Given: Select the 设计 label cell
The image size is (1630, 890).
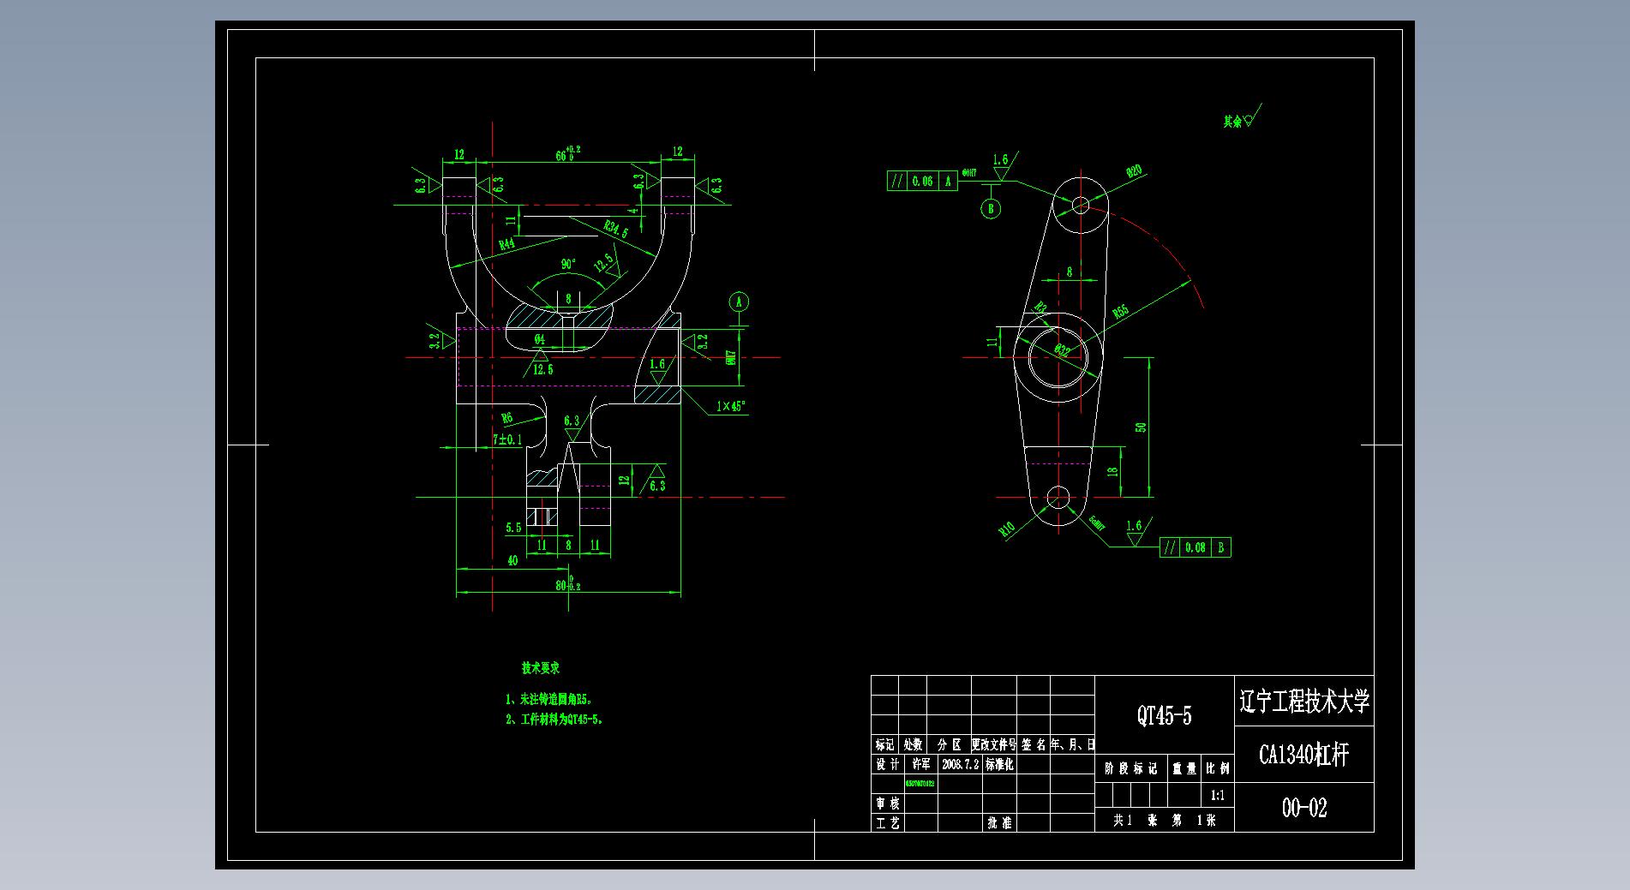Looking at the screenshot, I should coord(888,764).
